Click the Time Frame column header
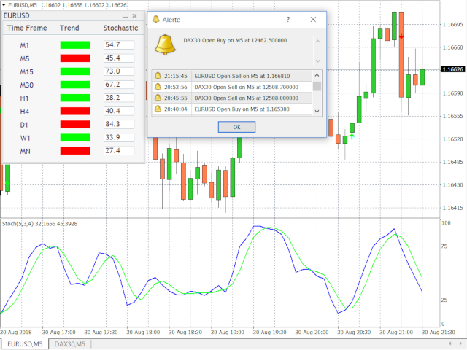 [27, 28]
